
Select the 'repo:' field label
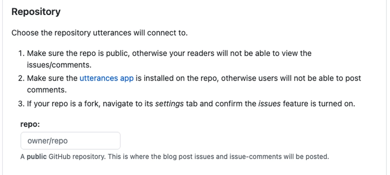point(30,124)
